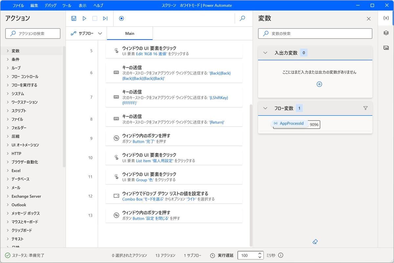394x263 pixels.
Task: Click the actions list scrollbar
Action: (x=64, y=107)
